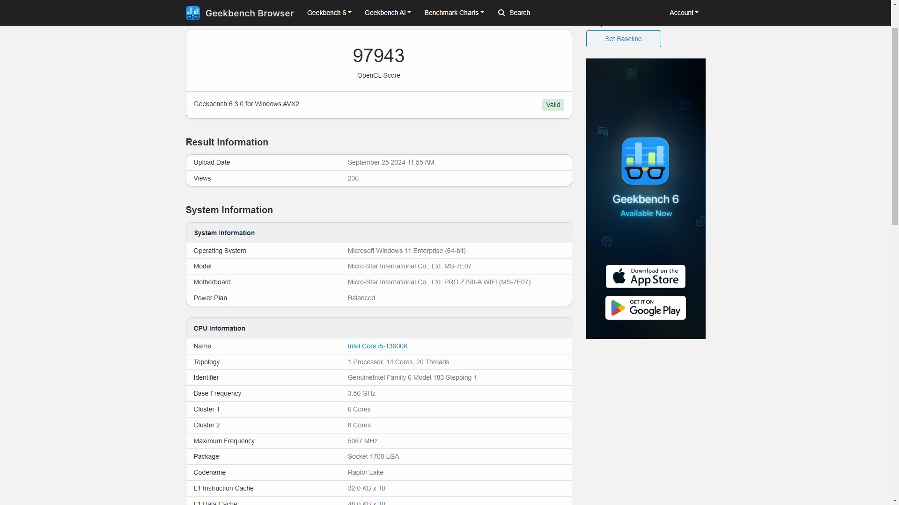The height and width of the screenshot is (505, 899).
Task: Click the Google Play download icon
Action: (645, 308)
